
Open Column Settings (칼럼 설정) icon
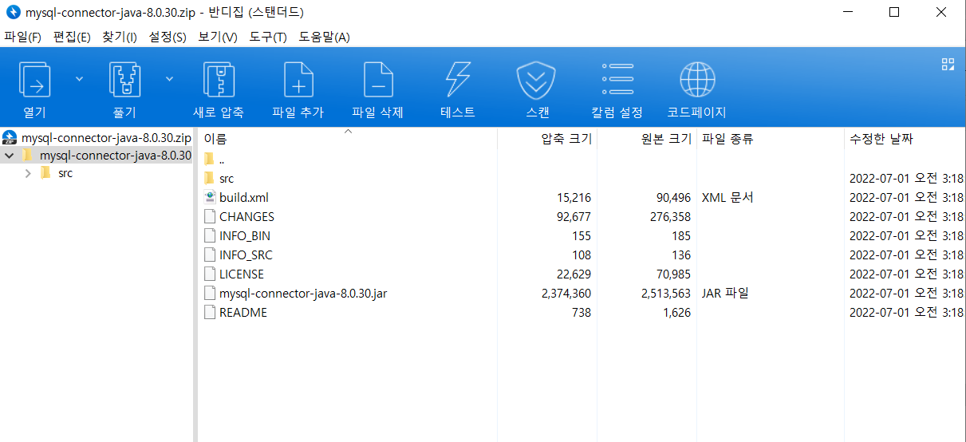tap(617, 80)
